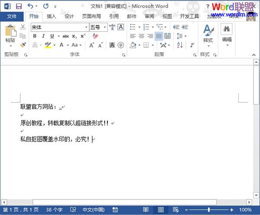260x215 pixels.
Task: Toggle Underline formatting
Action: tap(52, 36)
